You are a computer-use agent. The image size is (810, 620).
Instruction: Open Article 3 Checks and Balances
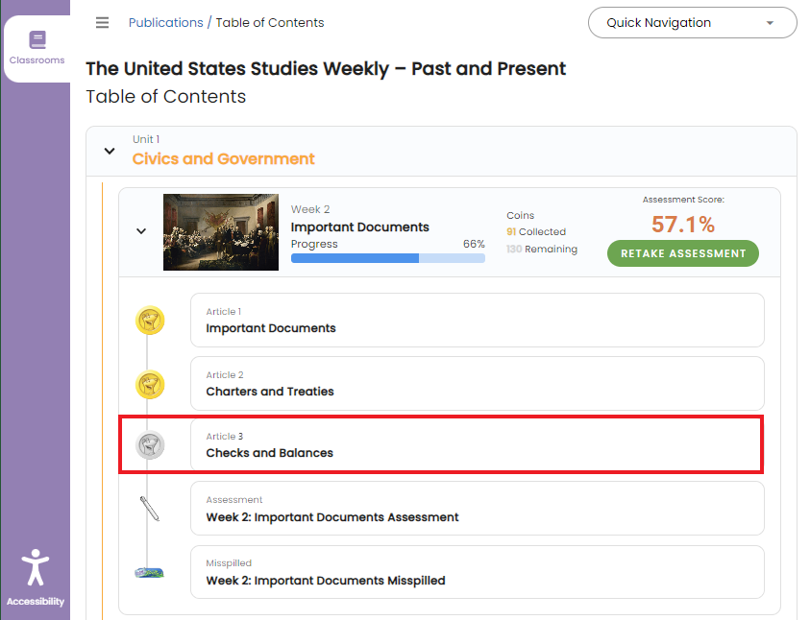coord(477,445)
